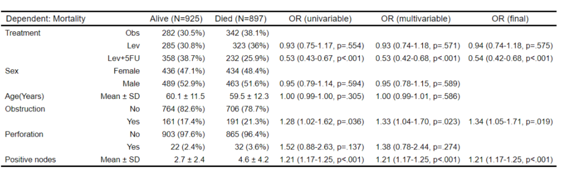Select the "Positive nodes" row label
This screenshot has height=172, width=563.
pos(30,159)
